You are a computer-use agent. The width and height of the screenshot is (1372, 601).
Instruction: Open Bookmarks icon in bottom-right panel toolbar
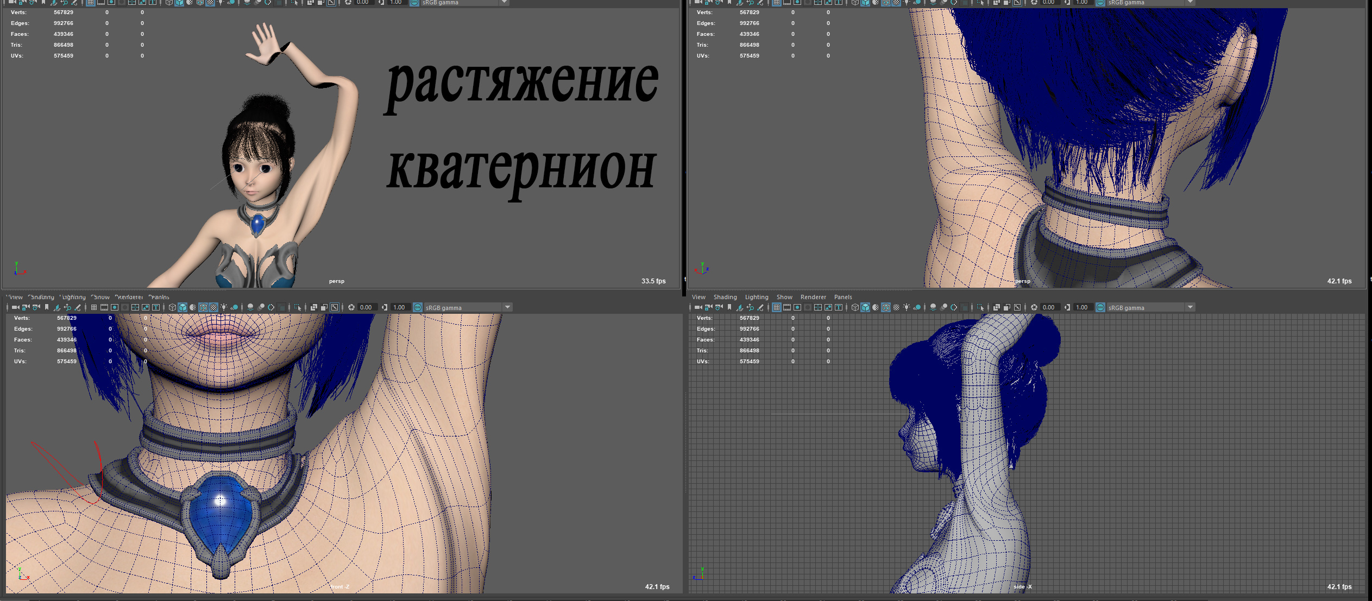tap(729, 307)
